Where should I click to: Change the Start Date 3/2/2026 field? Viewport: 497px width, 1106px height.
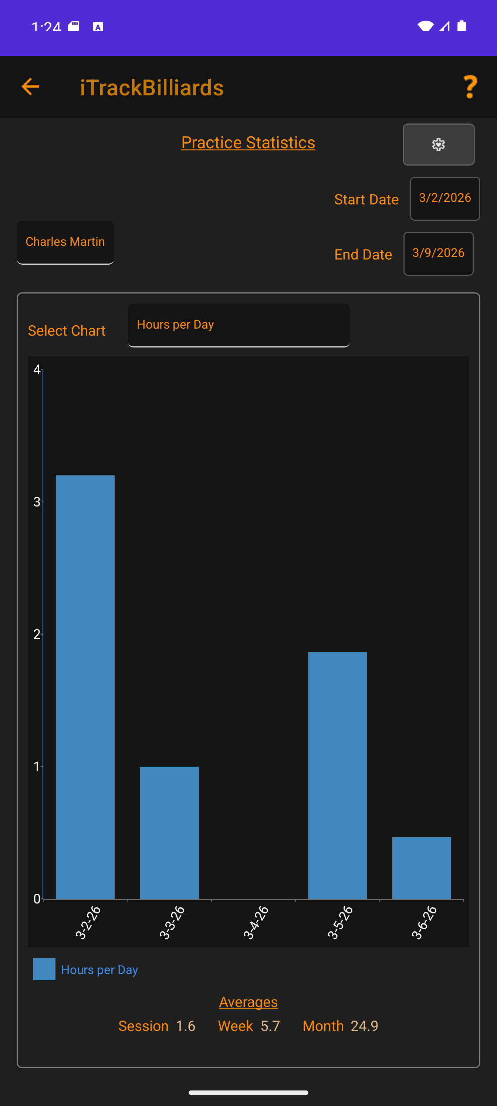(444, 199)
